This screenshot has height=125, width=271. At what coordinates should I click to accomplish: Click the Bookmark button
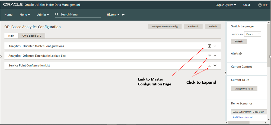point(193,27)
